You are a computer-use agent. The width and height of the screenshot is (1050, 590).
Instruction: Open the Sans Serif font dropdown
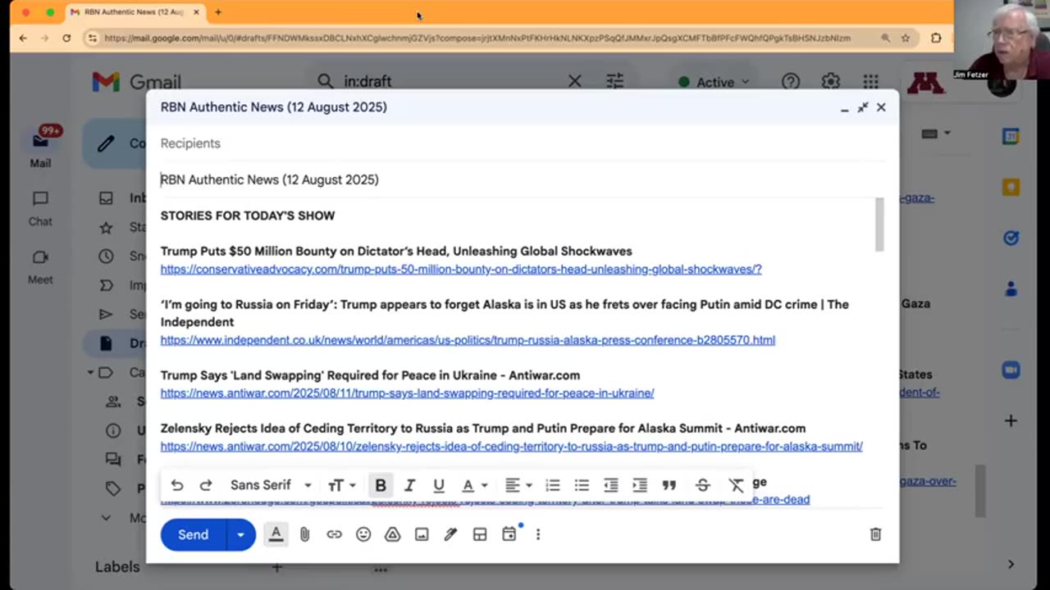click(271, 485)
